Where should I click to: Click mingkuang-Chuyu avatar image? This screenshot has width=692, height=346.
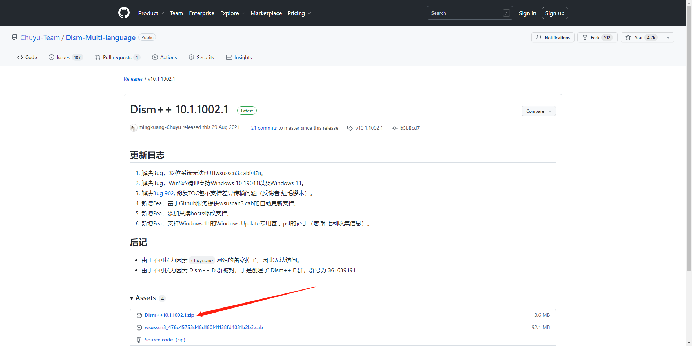(x=133, y=128)
